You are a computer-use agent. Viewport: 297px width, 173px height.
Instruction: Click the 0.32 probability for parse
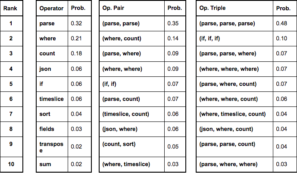[76, 23]
